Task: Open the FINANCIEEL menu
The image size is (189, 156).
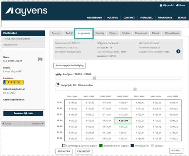Action: click(146, 18)
